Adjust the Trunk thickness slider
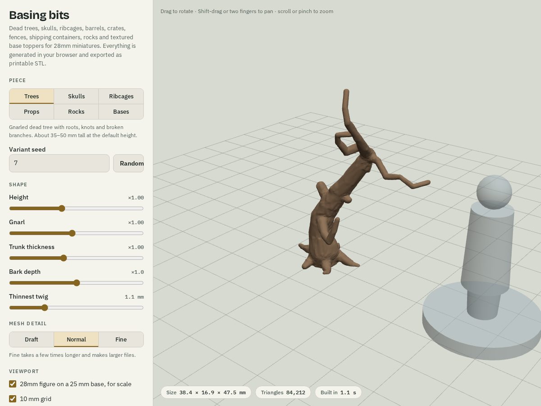 coord(76,258)
